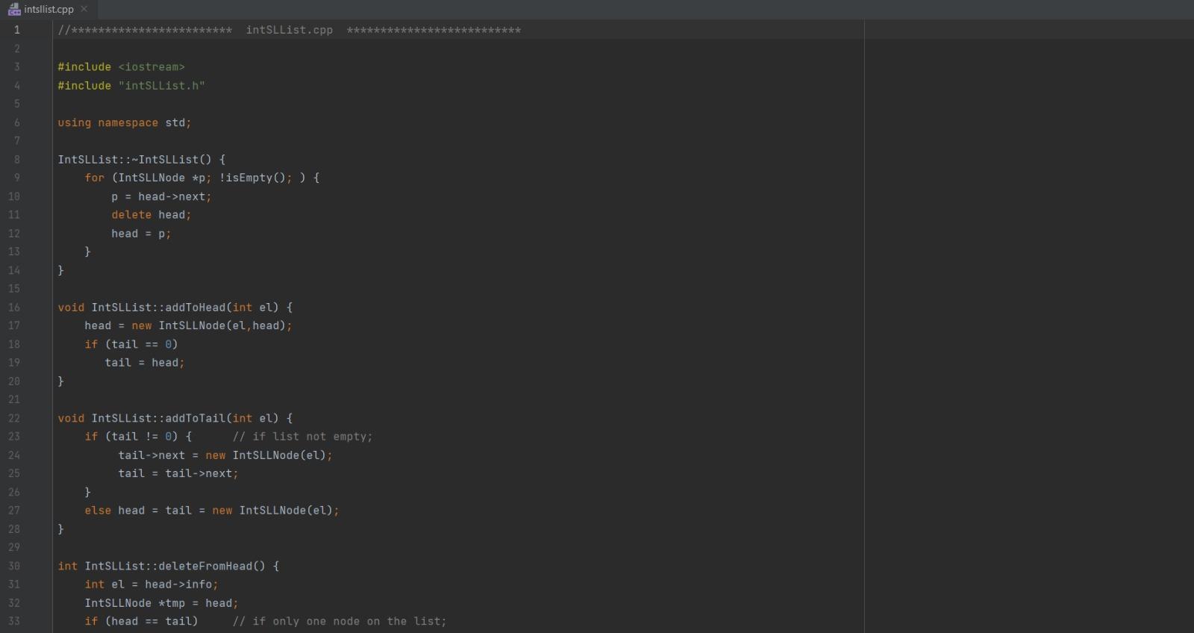Click the 'if (tail == 0)' condition

131,345
